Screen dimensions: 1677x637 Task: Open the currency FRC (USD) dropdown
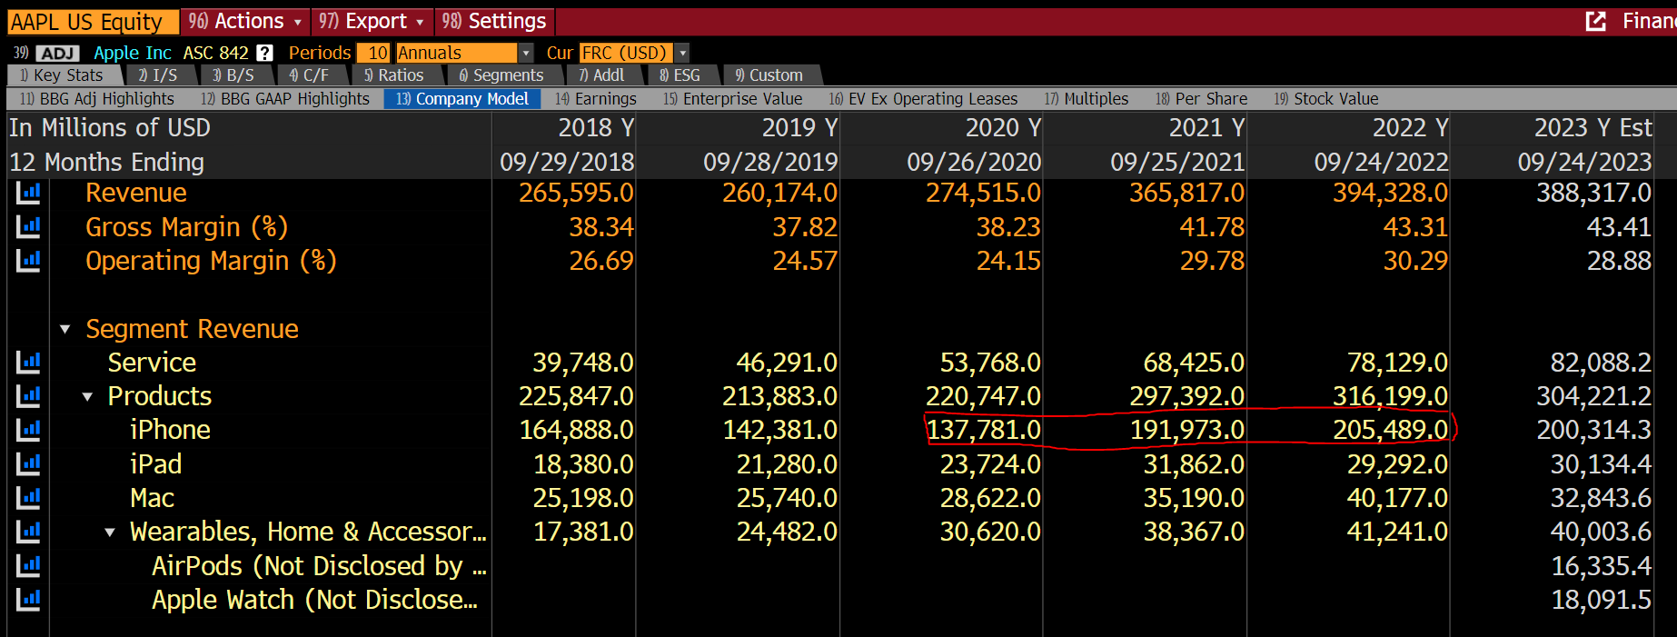(682, 53)
